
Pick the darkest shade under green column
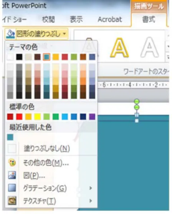(x=74, y=95)
